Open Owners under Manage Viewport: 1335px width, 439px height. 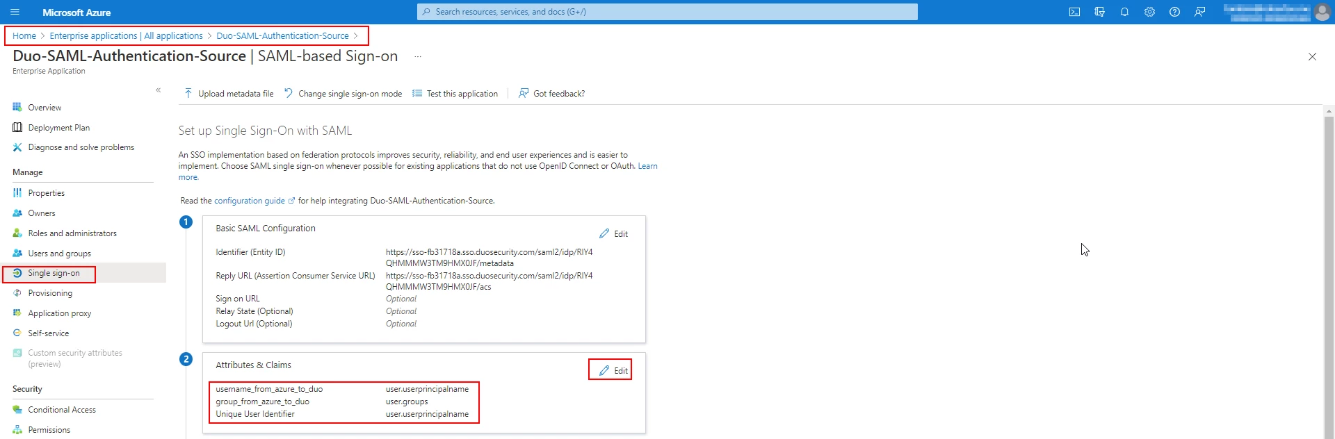pyautogui.click(x=42, y=213)
